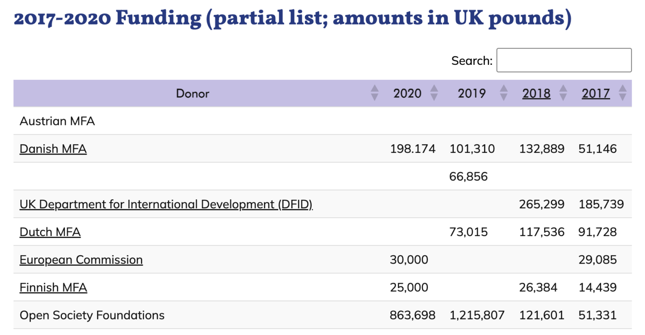Sort the table by the 2020 arrows
Image resolution: width=645 pixels, height=335 pixels.
[x=434, y=93]
